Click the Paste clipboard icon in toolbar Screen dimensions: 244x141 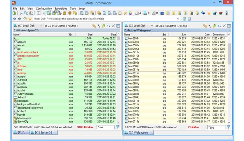31,13
